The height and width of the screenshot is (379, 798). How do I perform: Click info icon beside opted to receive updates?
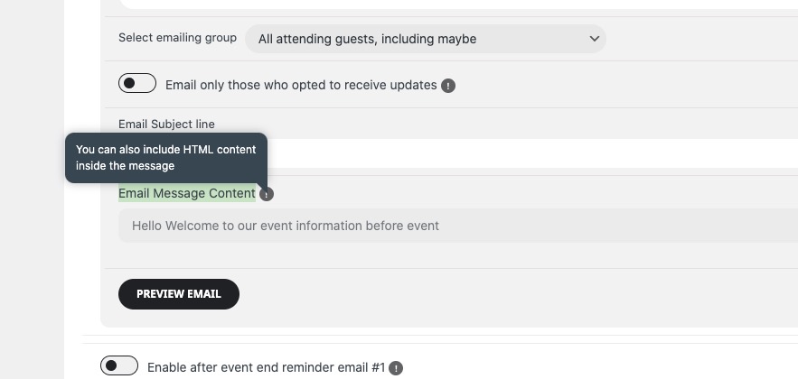pyautogui.click(x=448, y=86)
